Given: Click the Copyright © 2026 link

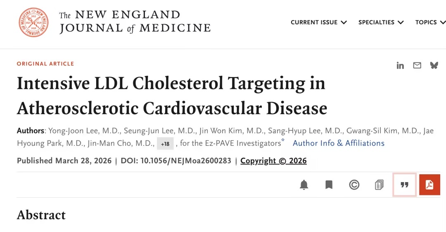Looking at the screenshot, I should point(273,161).
